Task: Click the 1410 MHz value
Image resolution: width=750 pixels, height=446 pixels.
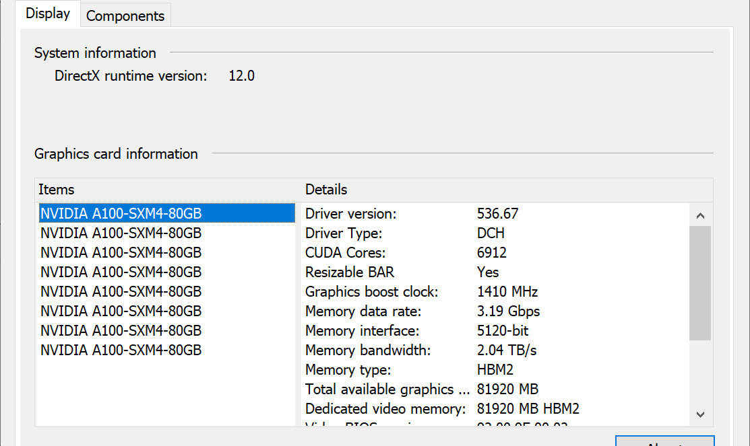Action: (x=507, y=292)
